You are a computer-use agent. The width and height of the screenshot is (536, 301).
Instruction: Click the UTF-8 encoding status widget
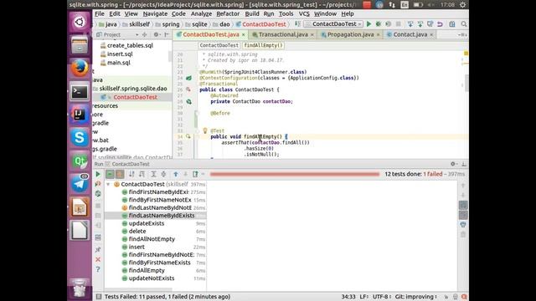381,297
